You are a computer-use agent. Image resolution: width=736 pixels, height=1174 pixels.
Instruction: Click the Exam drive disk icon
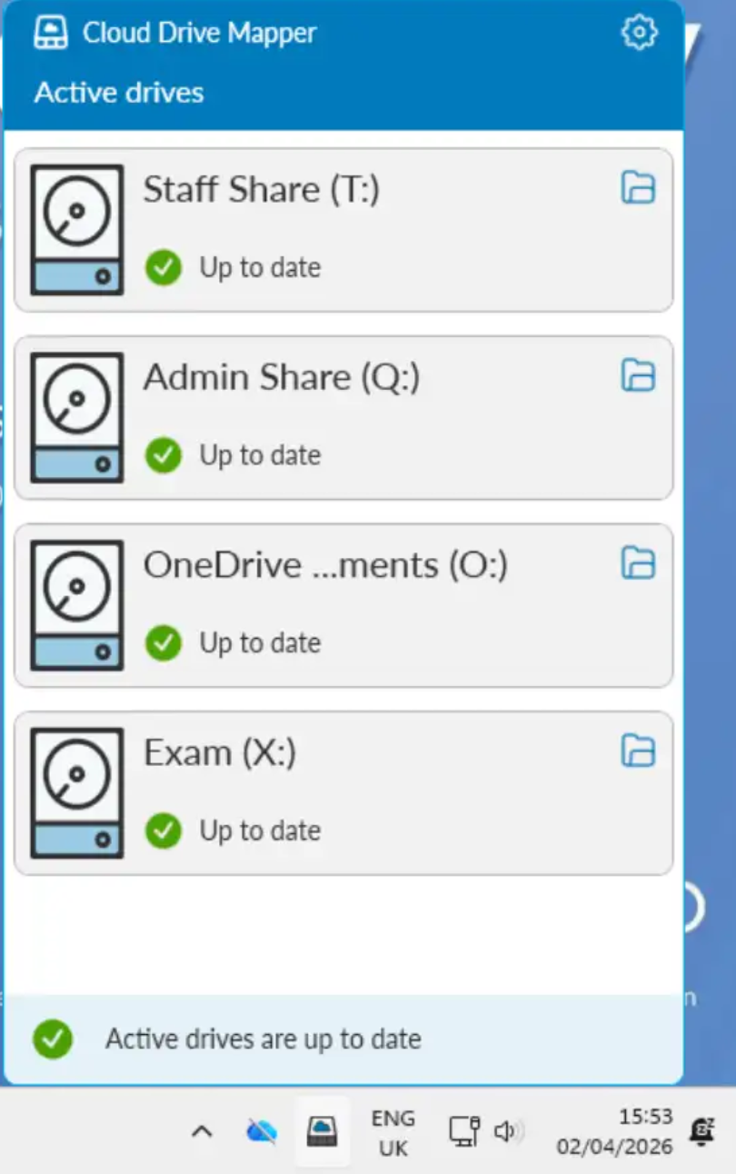tap(77, 792)
